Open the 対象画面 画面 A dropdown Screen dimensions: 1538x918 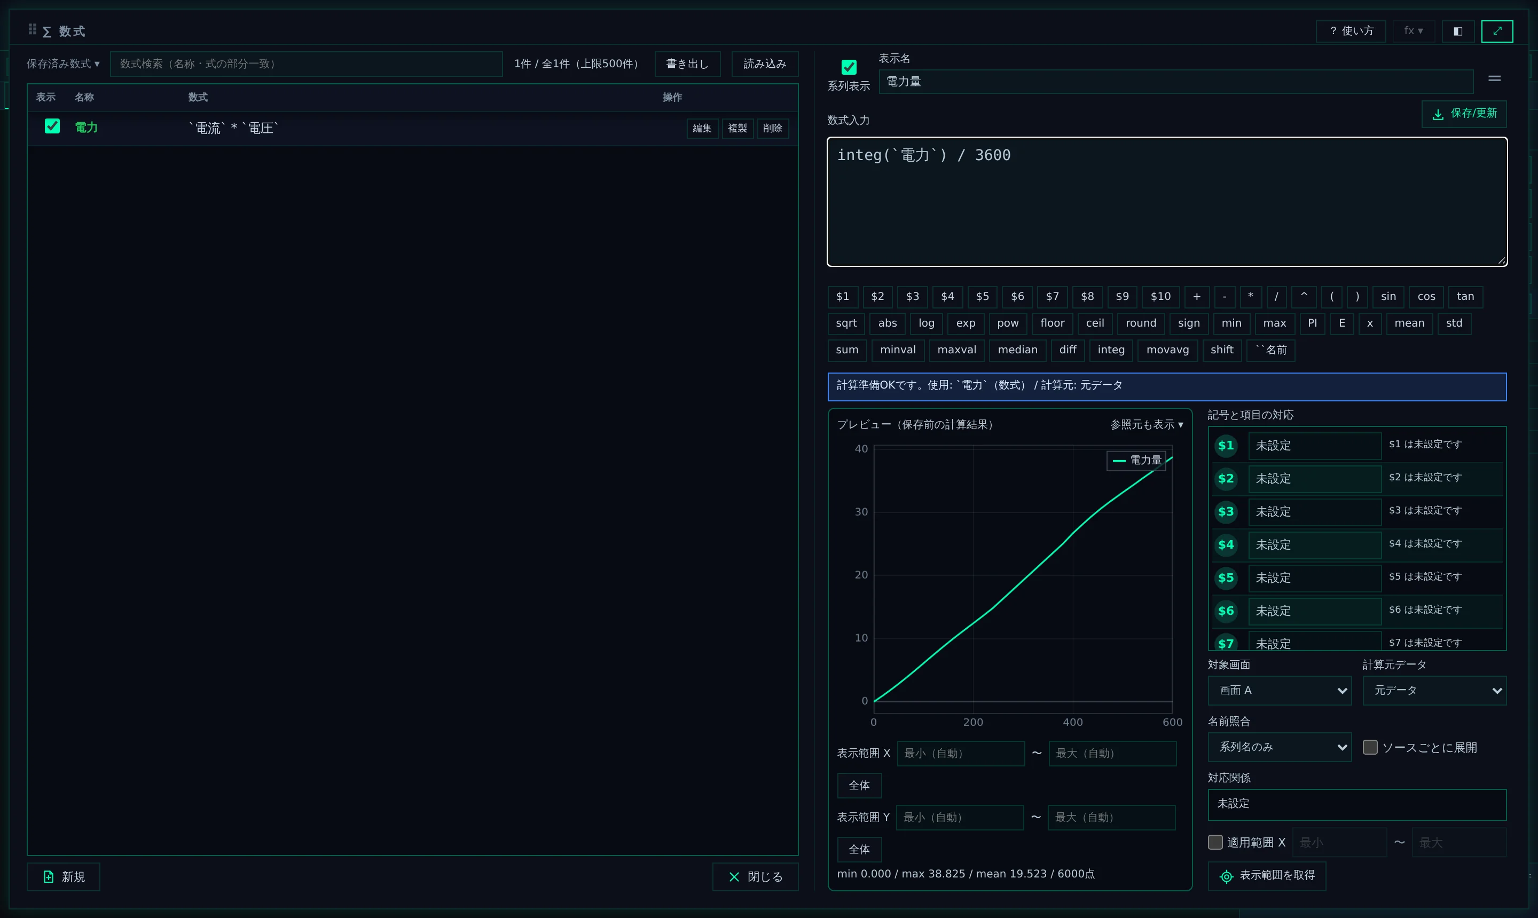pyautogui.click(x=1280, y=690)
